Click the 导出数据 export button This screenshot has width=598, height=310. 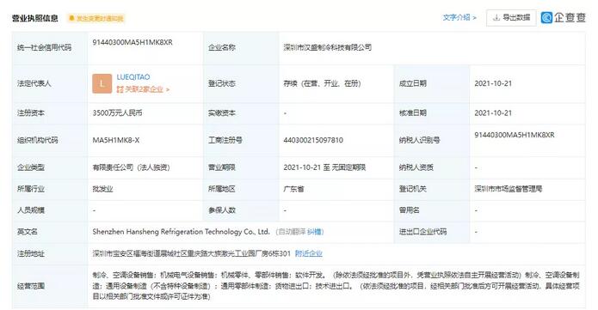tap(511, 17)
